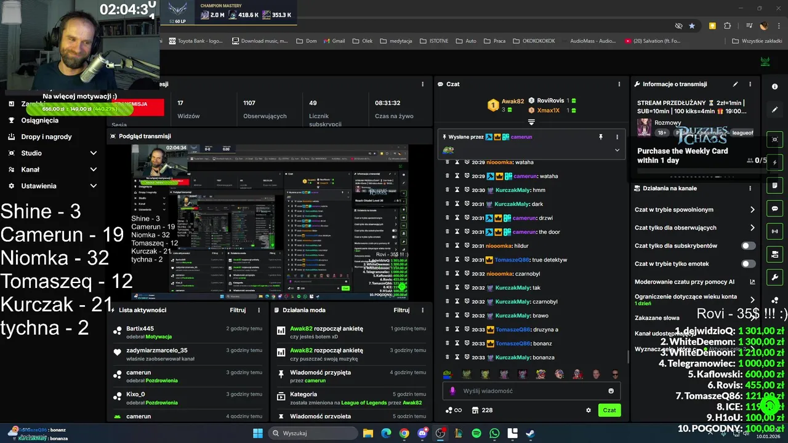Viewport: 788px width, 443px height.
Task: Open the Gmail bookmark
Action: (334, 41)
